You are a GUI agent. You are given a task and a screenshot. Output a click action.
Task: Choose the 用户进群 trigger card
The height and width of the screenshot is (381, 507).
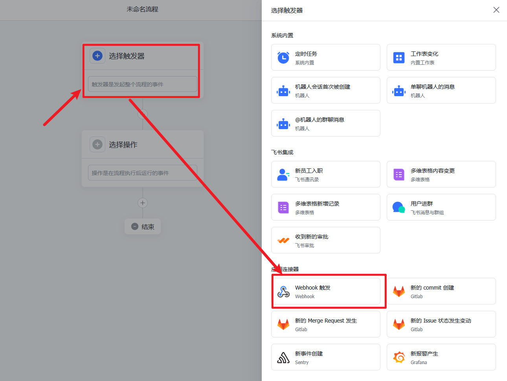coord(441,207)
